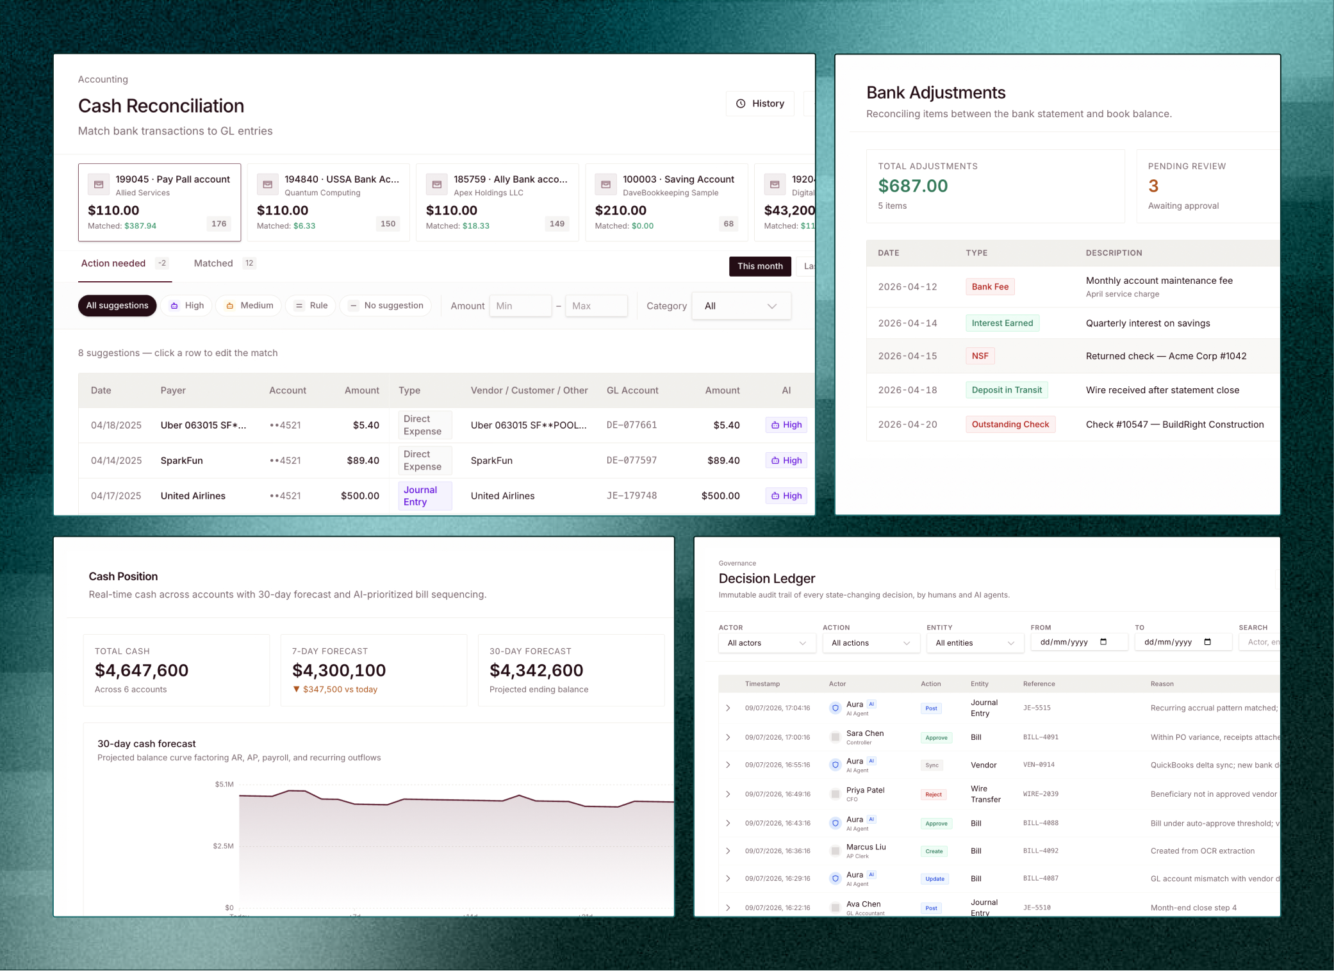The image size is (1334, 971).
Task: Click Aura's AI agent avatar in the JE-5515 row
Action: click(x=836, y=708)
